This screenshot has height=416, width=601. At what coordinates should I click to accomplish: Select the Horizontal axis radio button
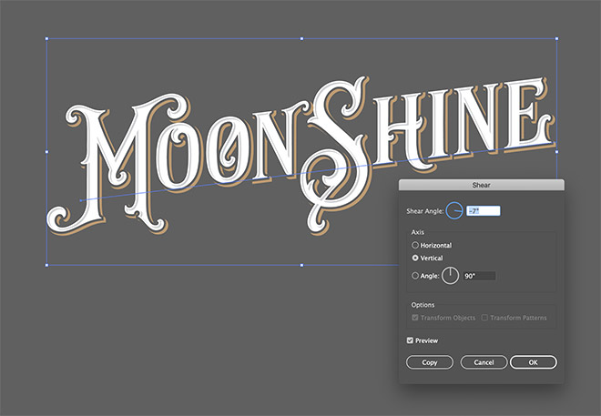pyautogui.click(x=416, y=245)
